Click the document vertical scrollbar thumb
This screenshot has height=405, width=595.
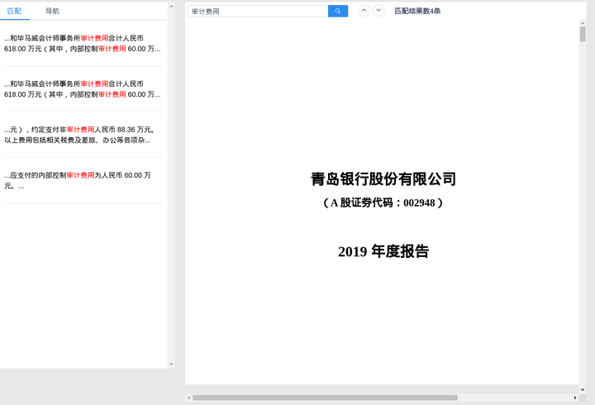point(583,34)
